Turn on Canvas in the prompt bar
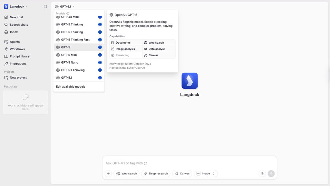The image size is (330, 186). [x=182, y=173]
